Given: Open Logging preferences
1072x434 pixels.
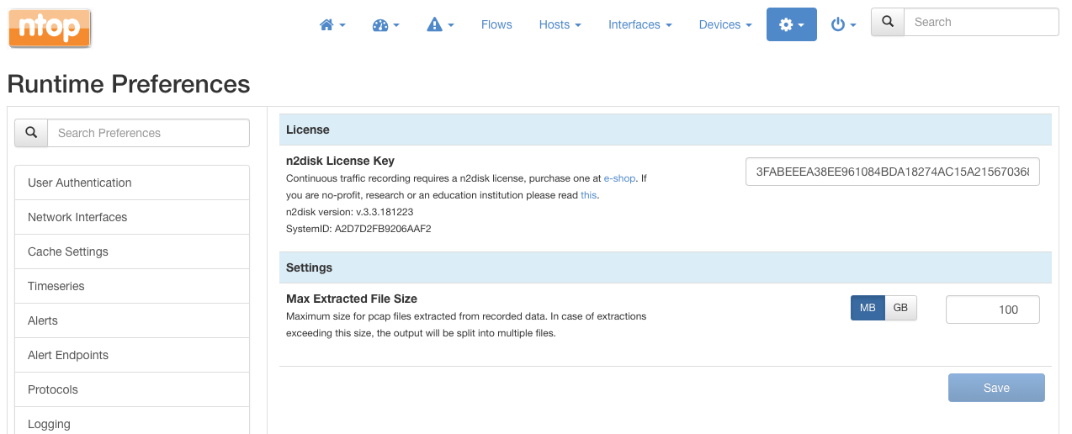Looking at the screenshot, I should [132, 421].
